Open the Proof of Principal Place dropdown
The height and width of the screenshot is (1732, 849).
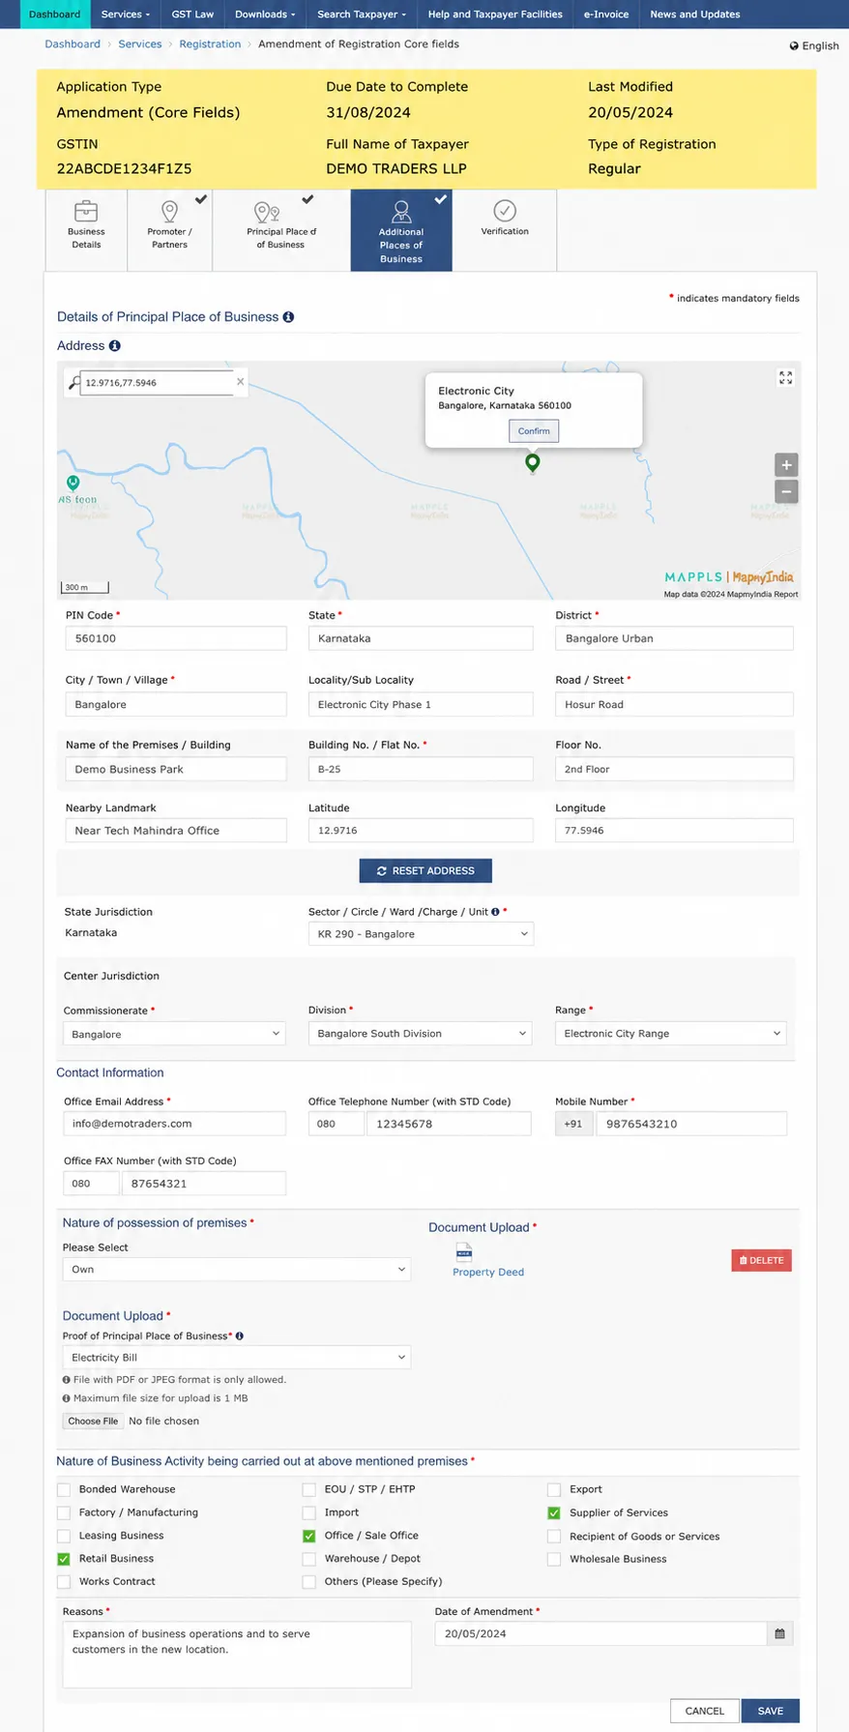(x=237, y=1358)
